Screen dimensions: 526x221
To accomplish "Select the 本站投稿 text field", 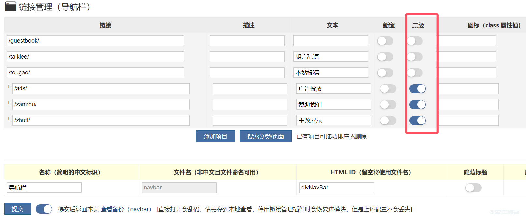I will click(x=331, y=73).
